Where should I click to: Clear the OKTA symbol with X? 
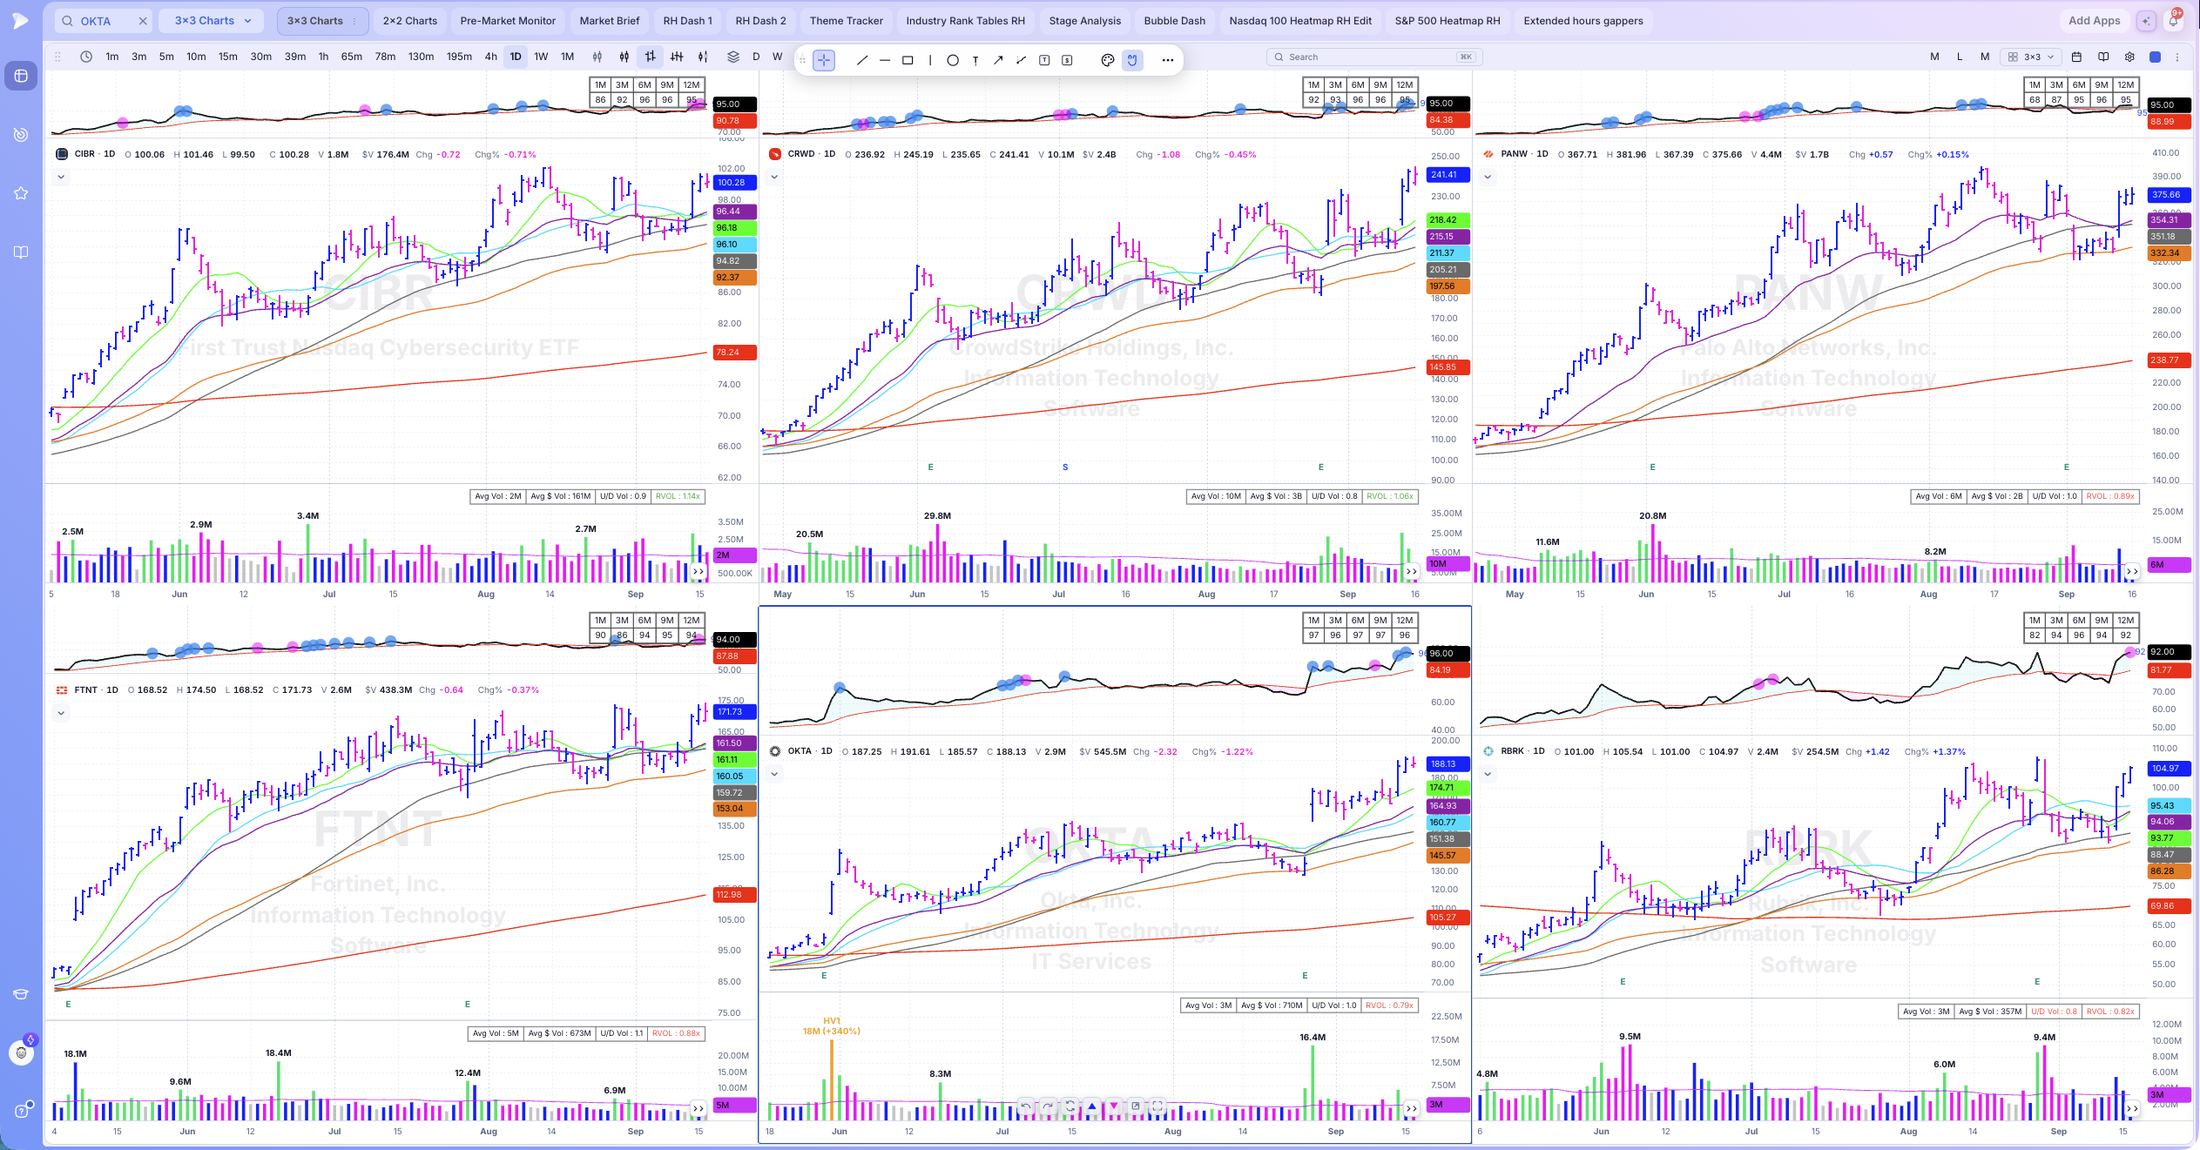click(x=143, y=21)
